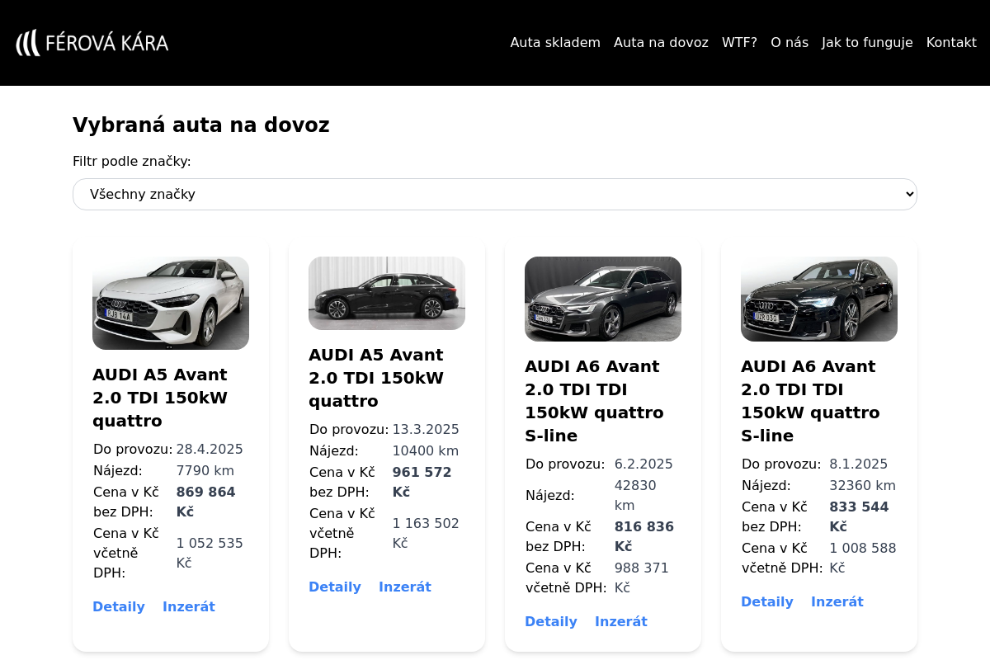Screen dimensions: 990x660
Task: Open Inzerát for the 10400 km Audi A5
Action: coord(405,587)
